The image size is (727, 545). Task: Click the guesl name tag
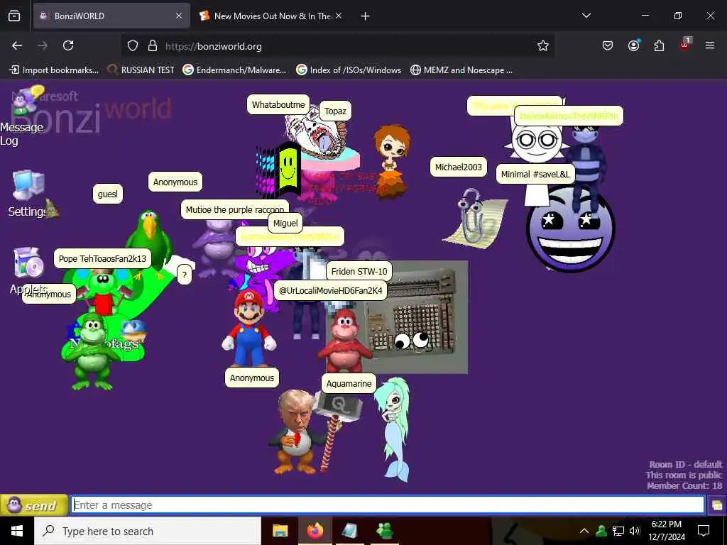[x=108, y=194]
